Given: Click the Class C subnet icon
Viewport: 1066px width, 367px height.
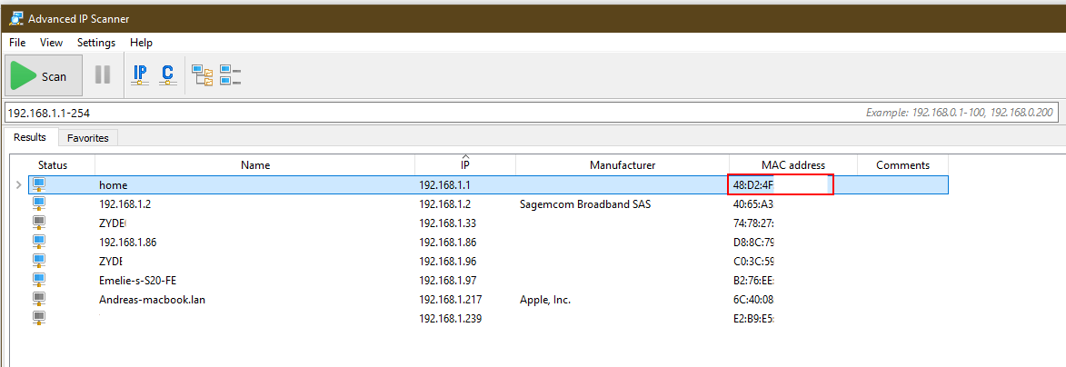Looking at the screenshot, I should point(167,76).
